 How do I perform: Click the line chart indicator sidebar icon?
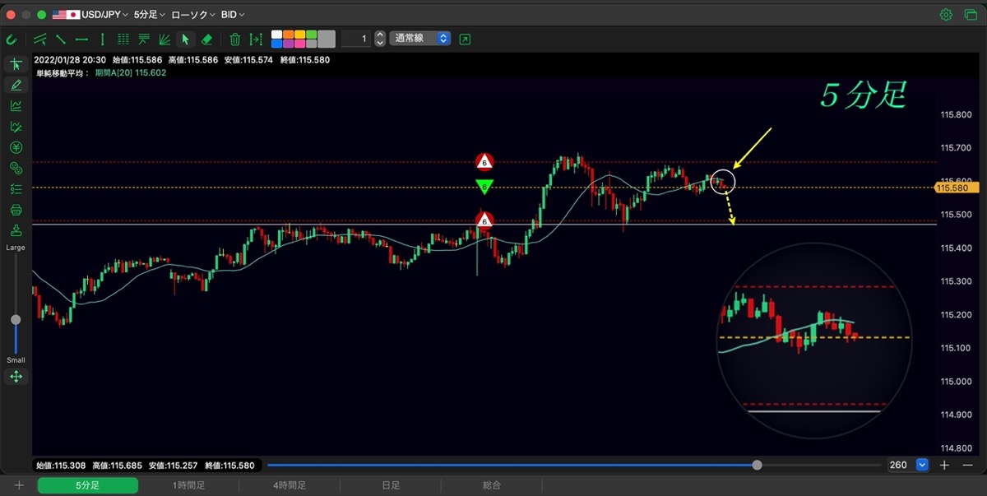[16, 105]
